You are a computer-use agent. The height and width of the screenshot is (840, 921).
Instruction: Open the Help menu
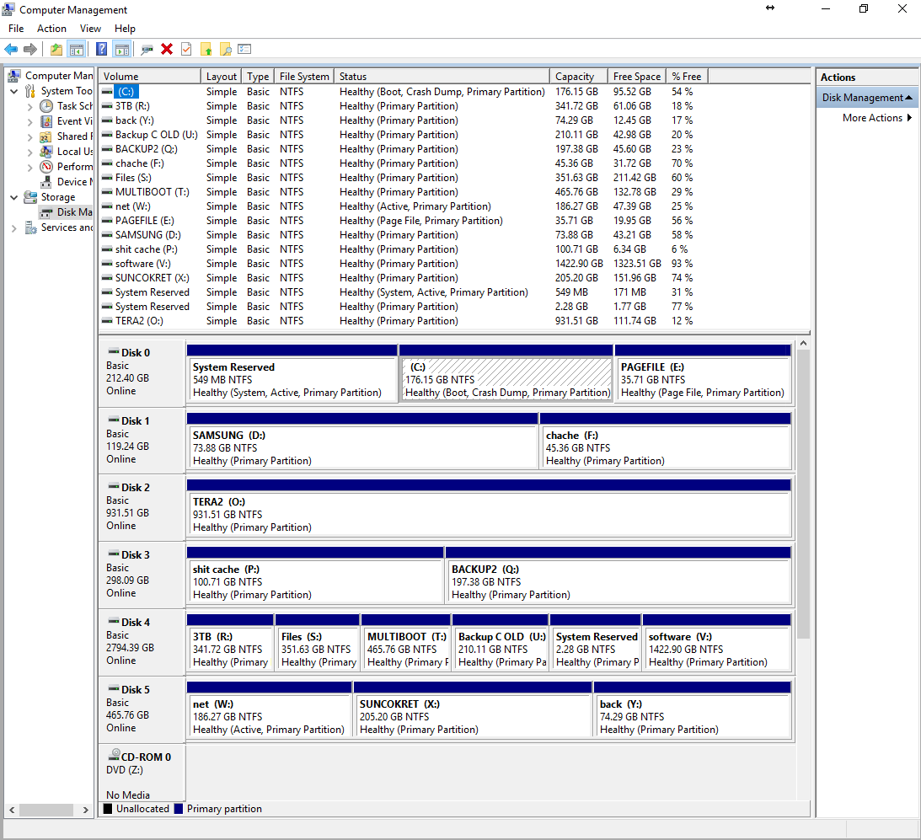pos(125,28)
